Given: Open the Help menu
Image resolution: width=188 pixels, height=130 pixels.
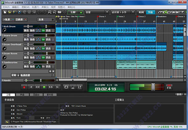Looking at the screenshot, I should [71, 7].
